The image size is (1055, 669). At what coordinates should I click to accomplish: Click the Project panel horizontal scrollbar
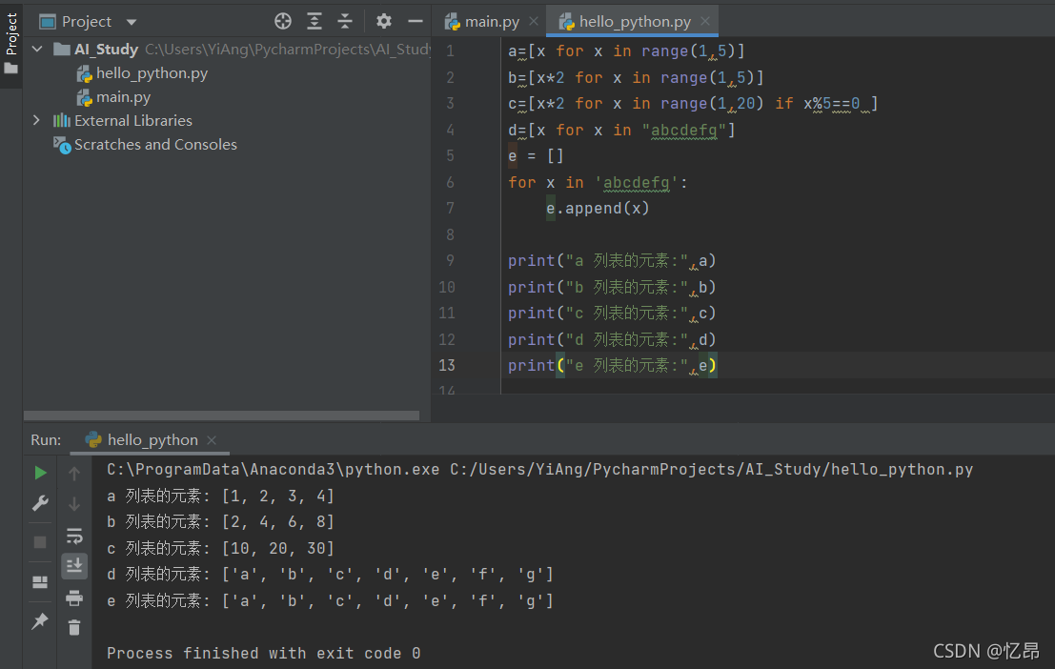221,416
